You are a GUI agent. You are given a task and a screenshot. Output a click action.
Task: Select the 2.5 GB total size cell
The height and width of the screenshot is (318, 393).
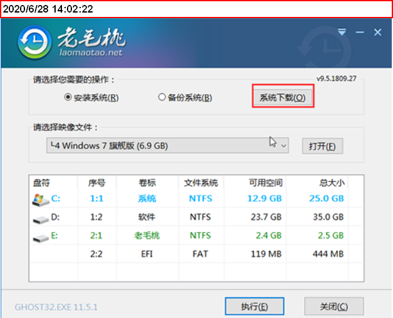pos(331,235)
